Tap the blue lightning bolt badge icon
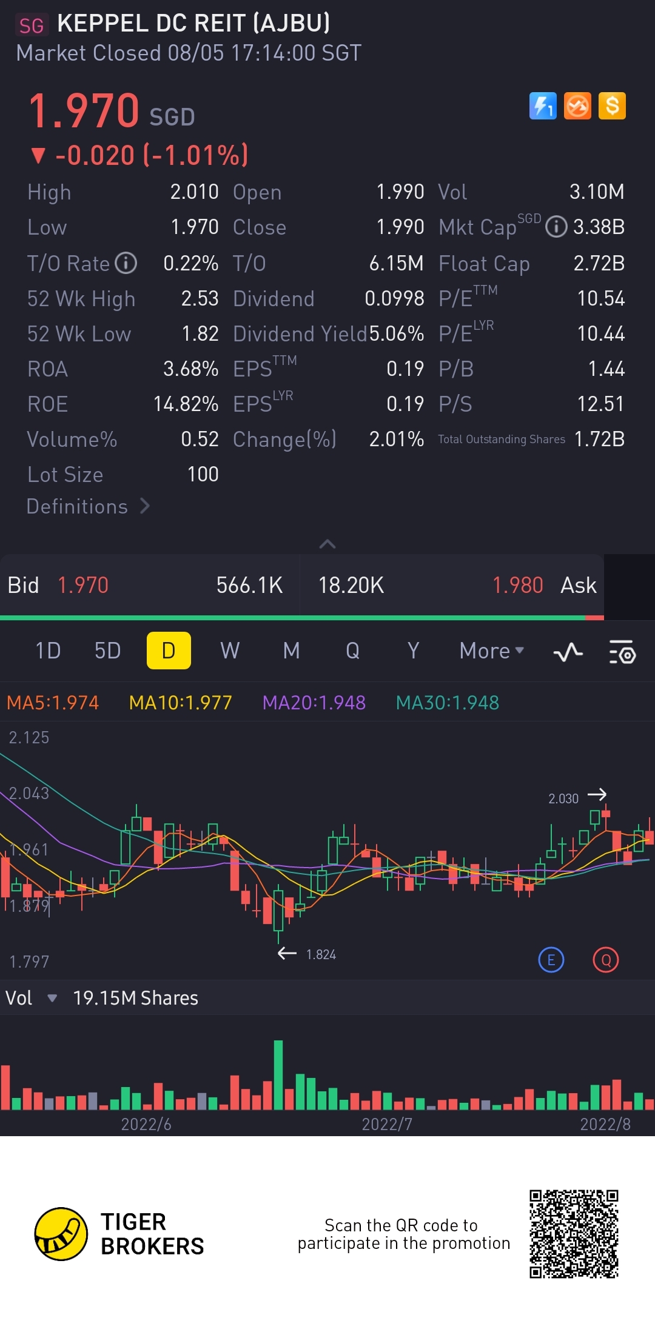The image size is (655, 1332). 543,106
